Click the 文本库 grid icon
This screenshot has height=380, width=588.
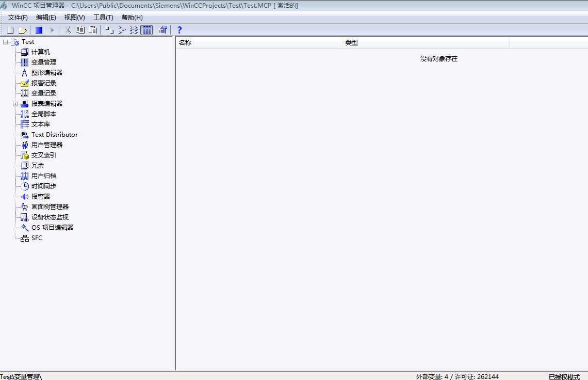pyautogui.click(x=24, y=124)
